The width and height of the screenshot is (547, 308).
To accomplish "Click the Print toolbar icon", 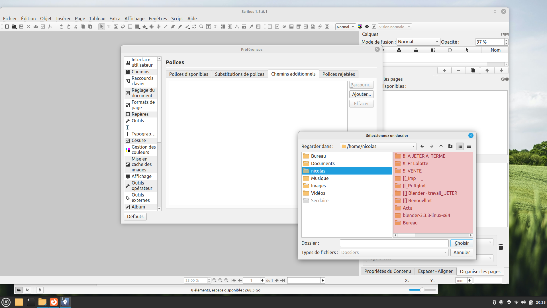I will coord(36,27).
